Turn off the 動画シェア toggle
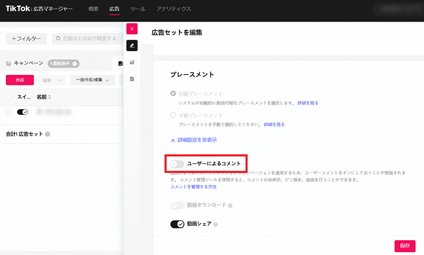The width and height of the screenshot is (424, 255). 177,224
